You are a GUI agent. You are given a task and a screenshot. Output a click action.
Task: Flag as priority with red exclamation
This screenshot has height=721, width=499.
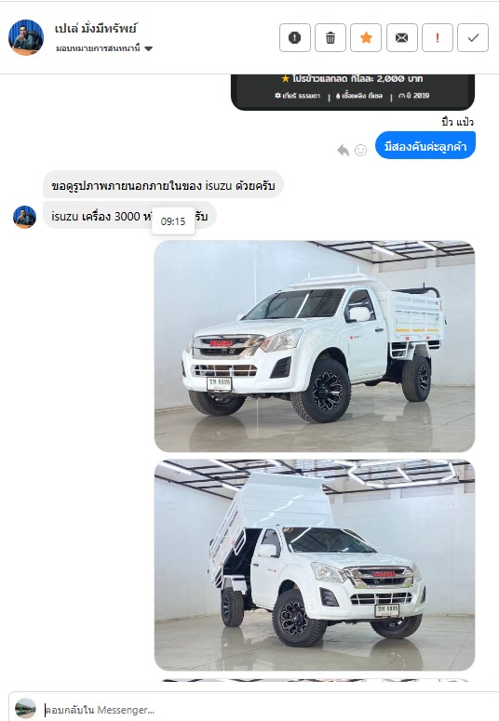tap(438, 38)
